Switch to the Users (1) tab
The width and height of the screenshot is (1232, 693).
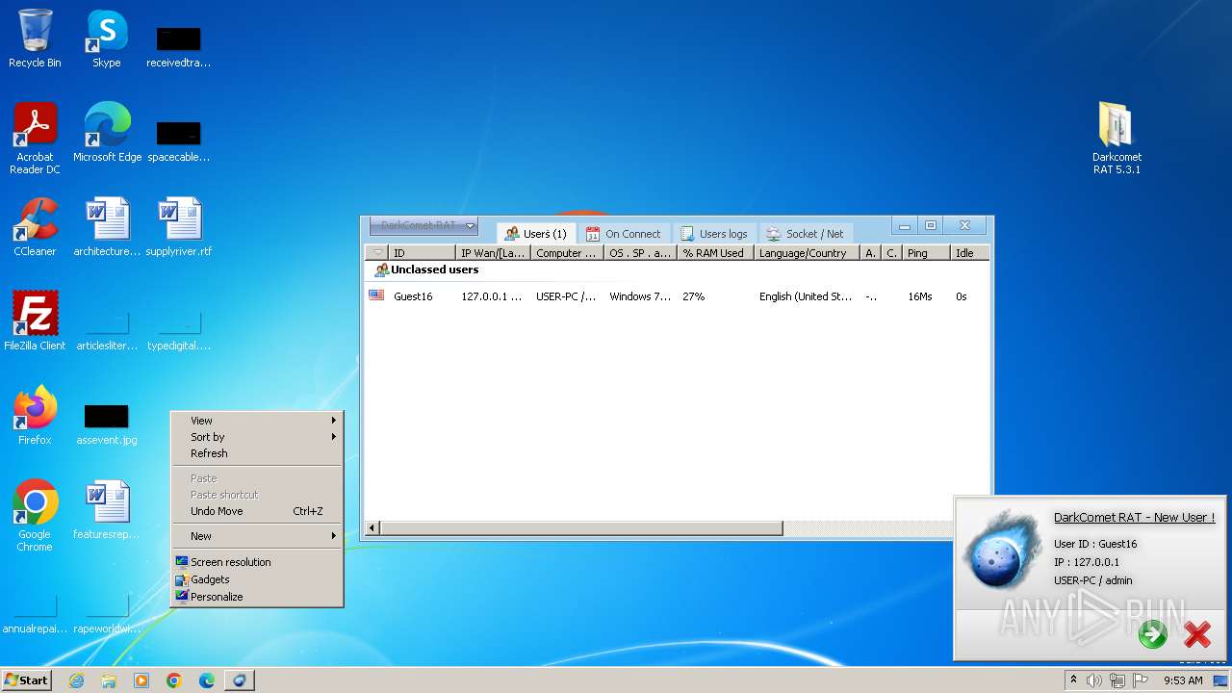pos(537,234)
